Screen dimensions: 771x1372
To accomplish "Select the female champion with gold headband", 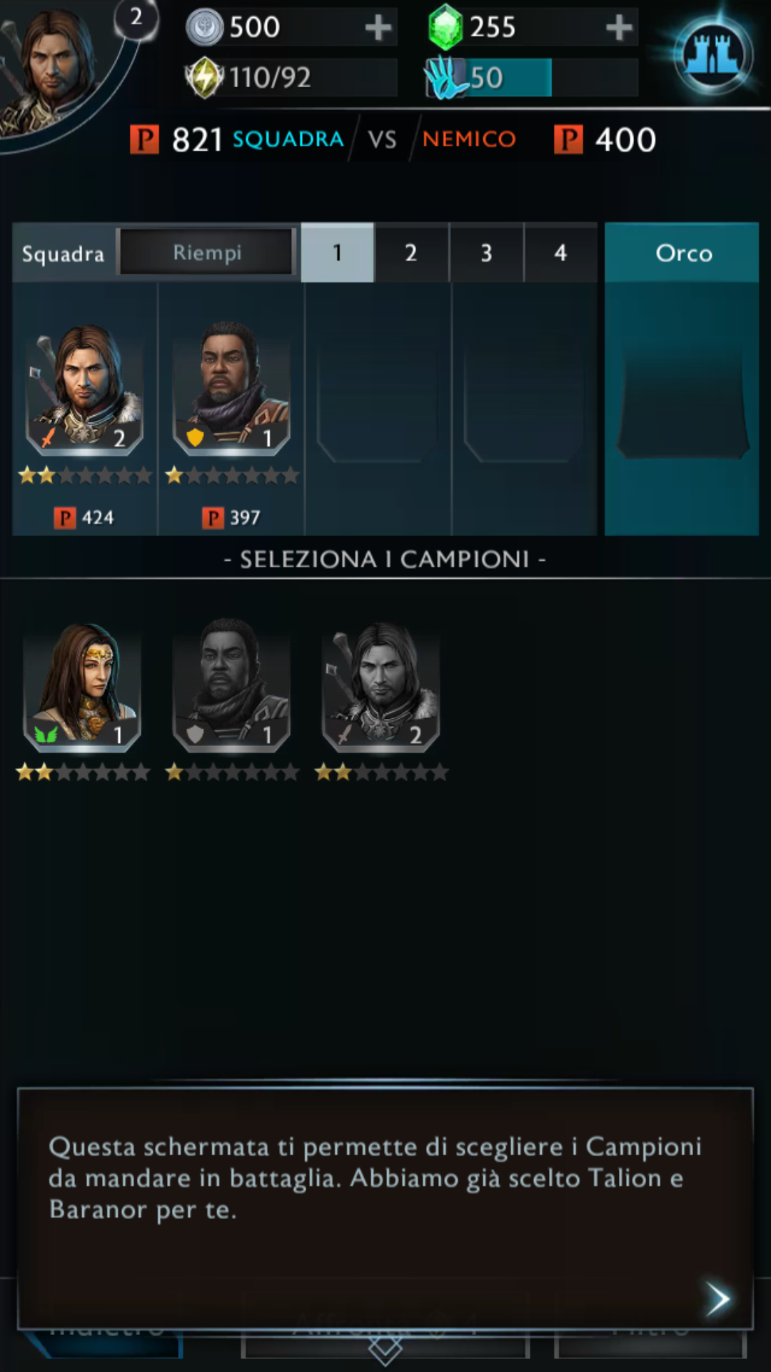I will pyautogui.click(x=82, y=686).
